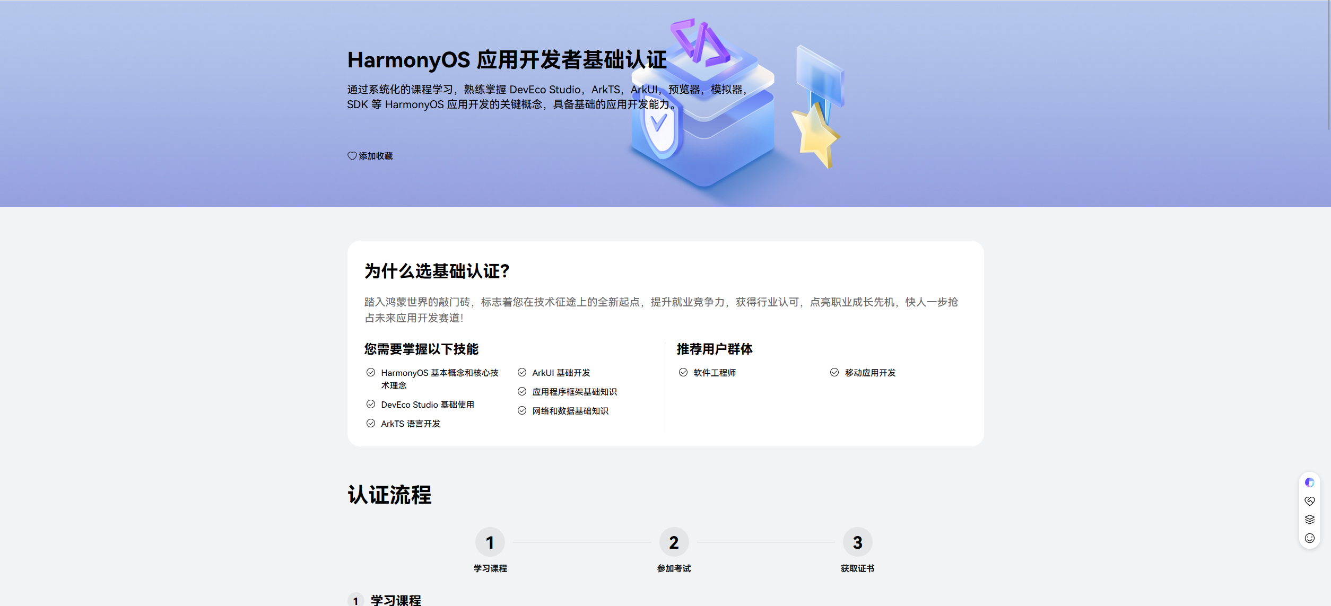The width and height of the screenshot is (1331, 606).
Task: Click check mark beside 网络和数据基础知识
Action: [522, 410]
